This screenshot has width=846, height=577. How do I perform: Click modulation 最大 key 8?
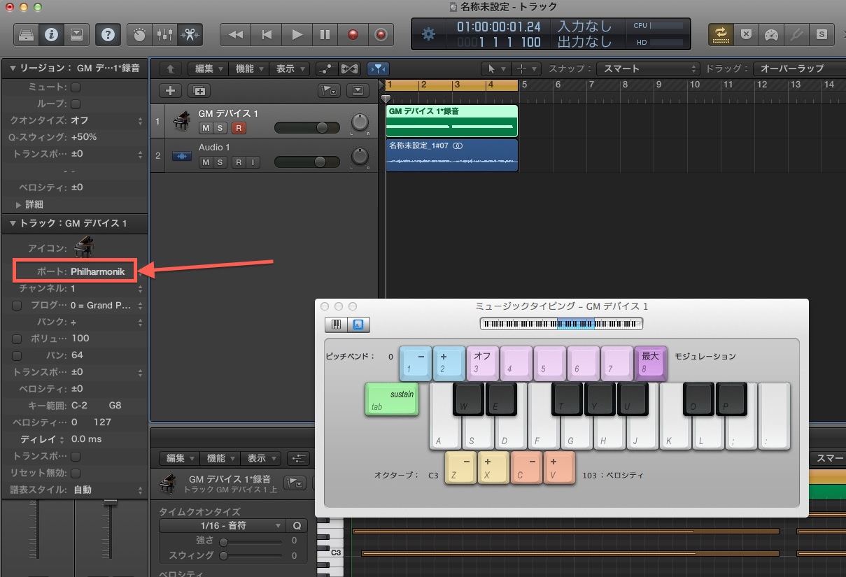[x=651, y=362]
